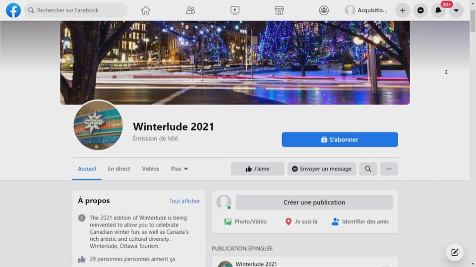Open the Tout afficher link
Viewport: 476px width, 267px height.
point(184,201)
